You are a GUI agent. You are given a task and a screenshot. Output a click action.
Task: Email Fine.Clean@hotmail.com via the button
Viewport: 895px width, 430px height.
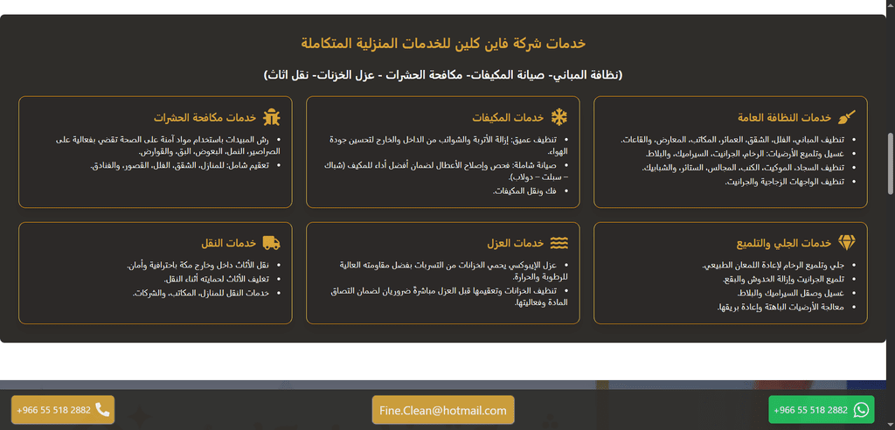(x=443, y=409)
